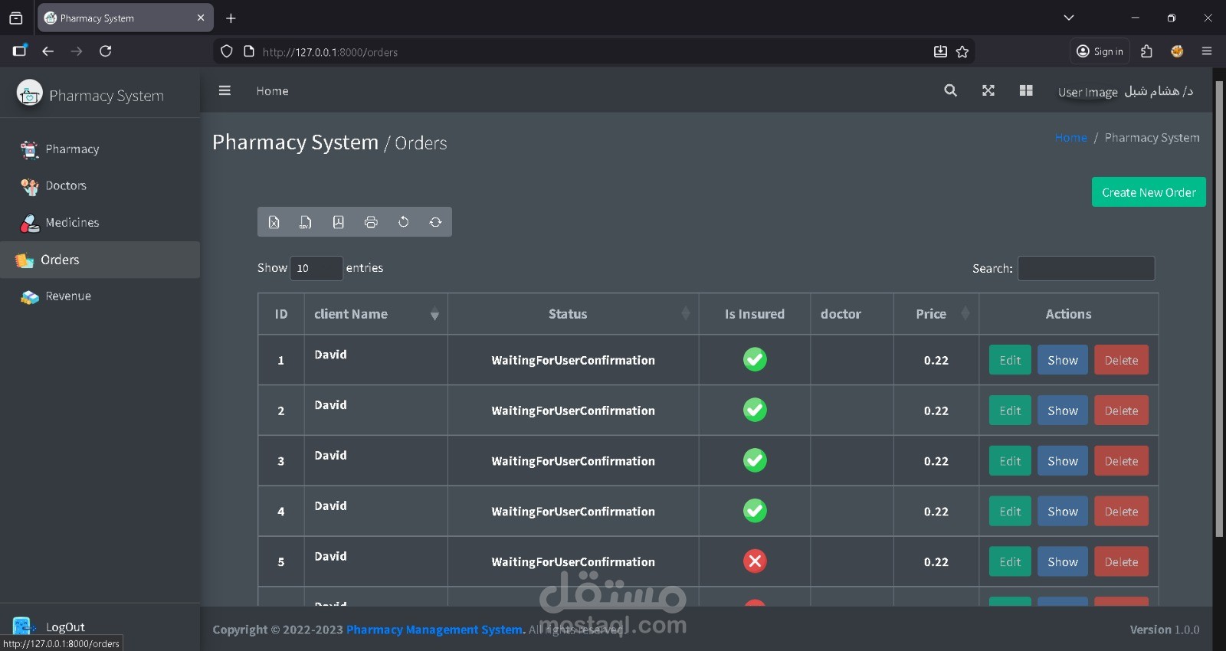The height and width of the screenshot is (651, 1226).
Task: Open the Doctors sidebar menu item
Action: tap(100, 186)
